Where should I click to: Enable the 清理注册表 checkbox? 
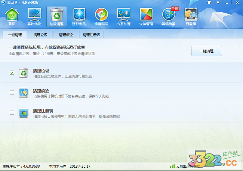(12, 112)
